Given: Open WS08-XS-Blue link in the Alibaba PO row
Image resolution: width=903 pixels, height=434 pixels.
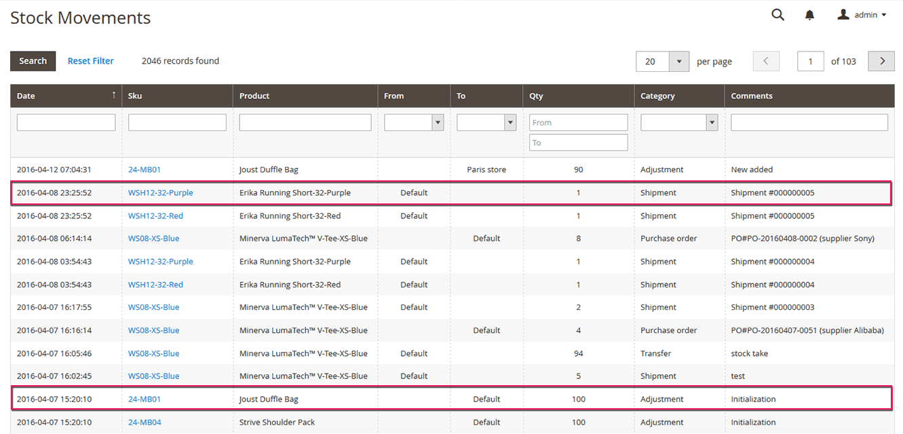Looking at the screenshot, I should (154, 330).
